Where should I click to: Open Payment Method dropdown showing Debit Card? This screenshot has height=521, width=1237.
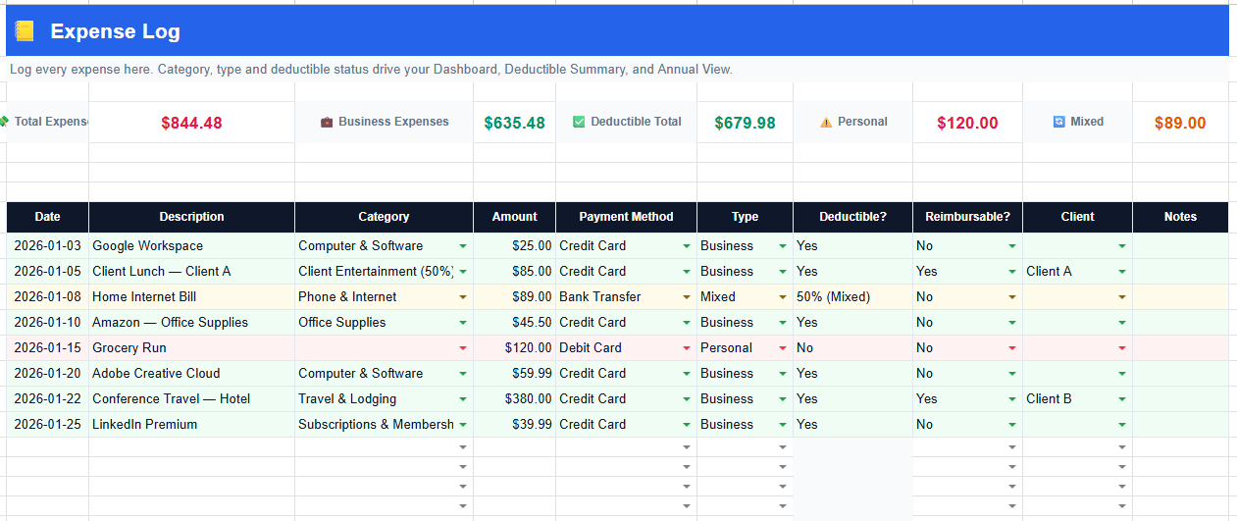click(687, 348)
